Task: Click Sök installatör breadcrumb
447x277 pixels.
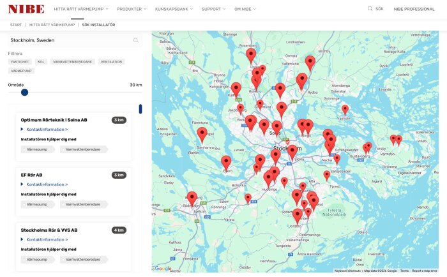Action: tap(98, 25)
